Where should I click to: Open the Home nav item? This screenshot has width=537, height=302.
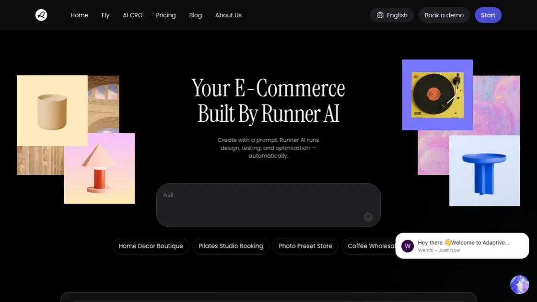pyautogui.click(x=80, y=15)
